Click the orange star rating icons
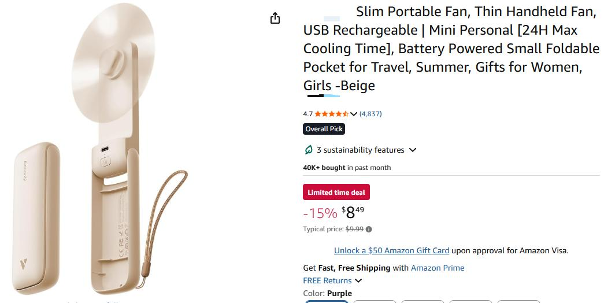 tap(332, 114)
